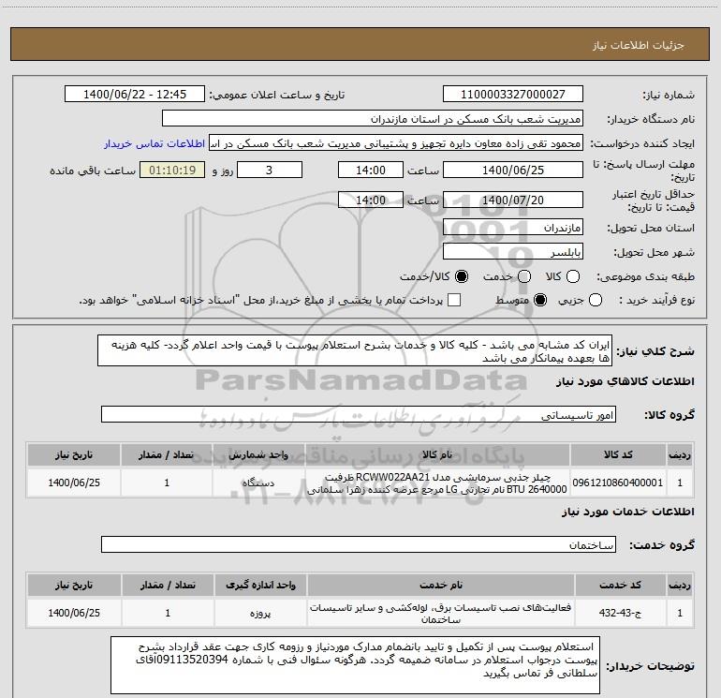Click the اطلاعات خدمات مورد نیاز heading
Image resolution: width=721 pixels, height=698 pixels.
click(x=627, y=512)
